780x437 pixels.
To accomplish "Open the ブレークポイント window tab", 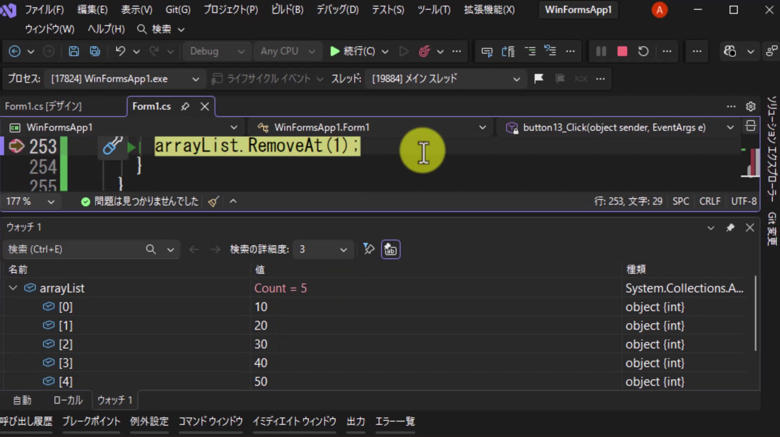I will (91, 421).
